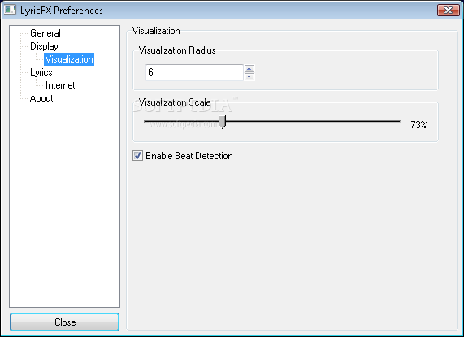Select Visualization tree item
Screen dimensions: 464x337
tap(69, 59)
